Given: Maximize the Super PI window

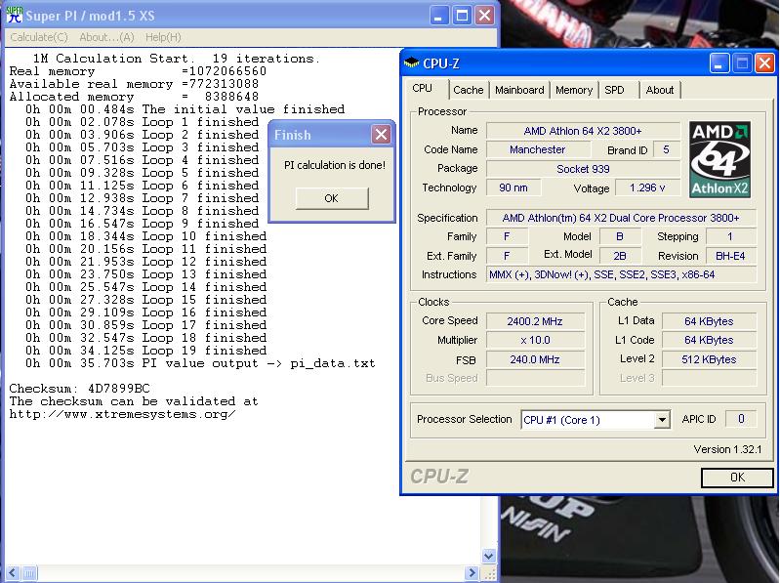Looking at the screenshot, I should point(462,16).
